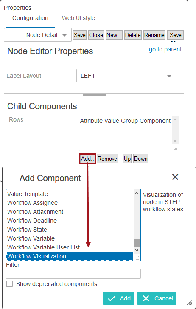This screenshot has width=196, height=309.
Task: Cancel the Add Component dialog
Action: [157, 298]
